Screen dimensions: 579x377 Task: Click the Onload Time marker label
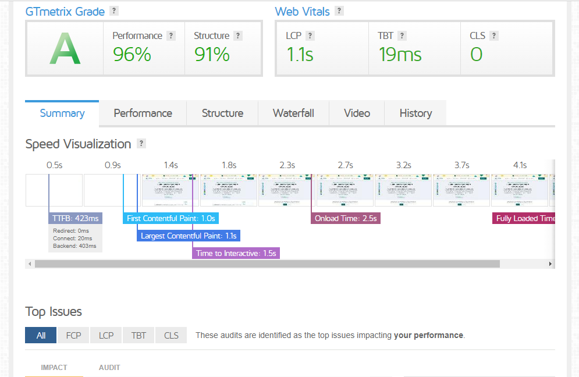point(346,218)
